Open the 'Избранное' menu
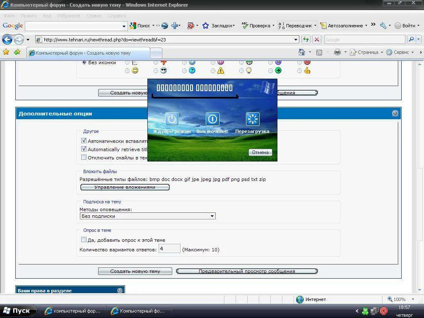The width and height of the screenshot is (424, 318). 69,16
